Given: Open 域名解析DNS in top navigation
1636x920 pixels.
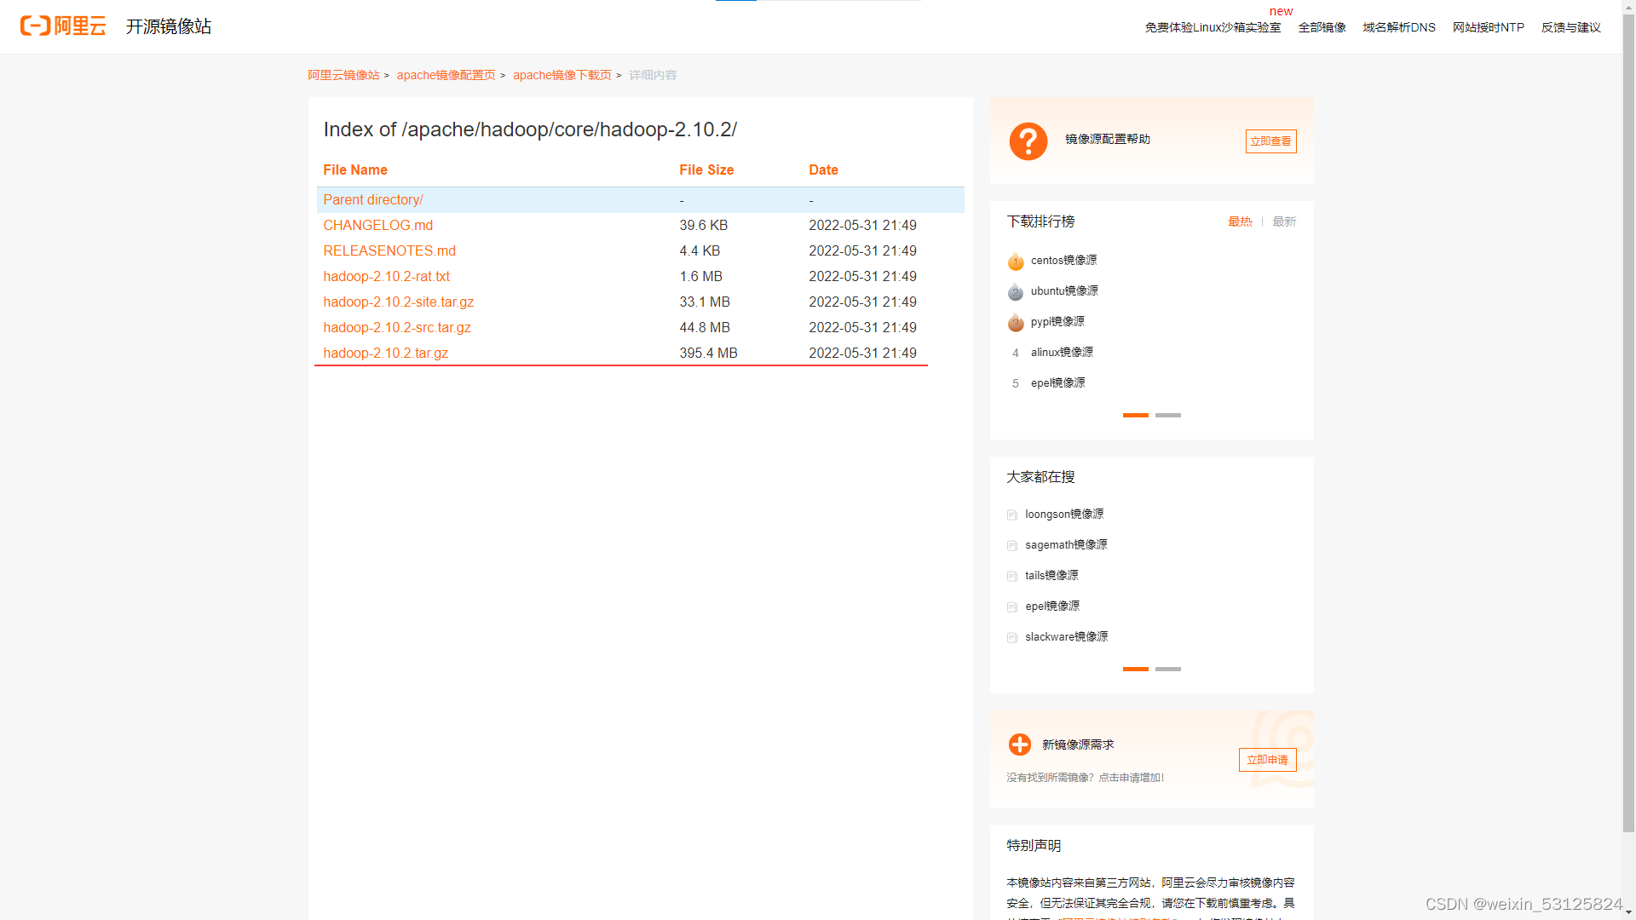Looking at the screenshot, I should [x=1399, y=27].
